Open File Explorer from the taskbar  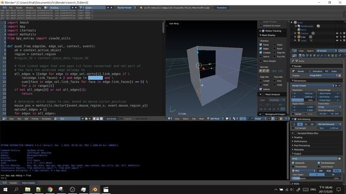coord(28,189)
